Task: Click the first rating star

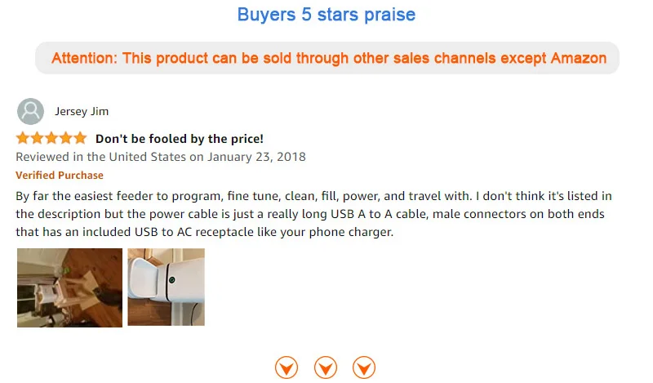Action: (x=23, y=138)
